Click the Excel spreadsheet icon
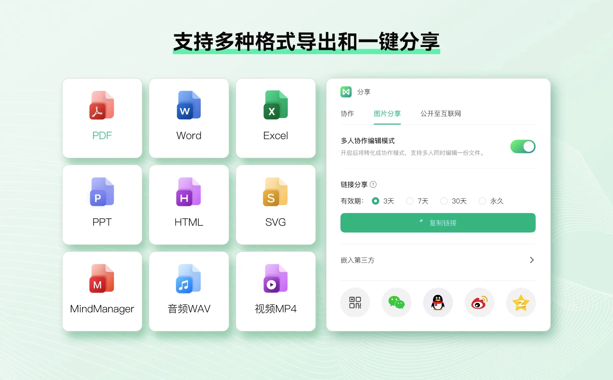 [x=276, y=105]
